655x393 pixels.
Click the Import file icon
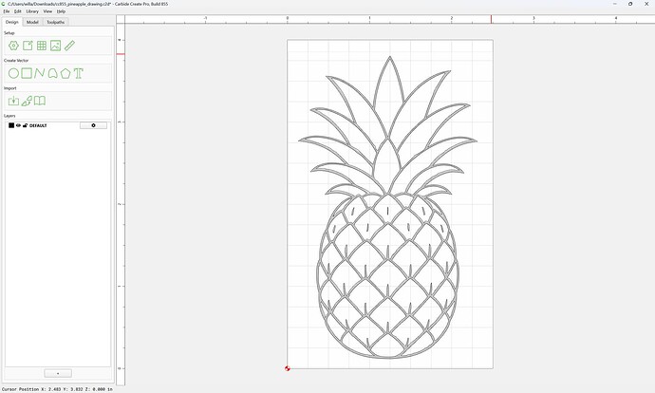14,101
